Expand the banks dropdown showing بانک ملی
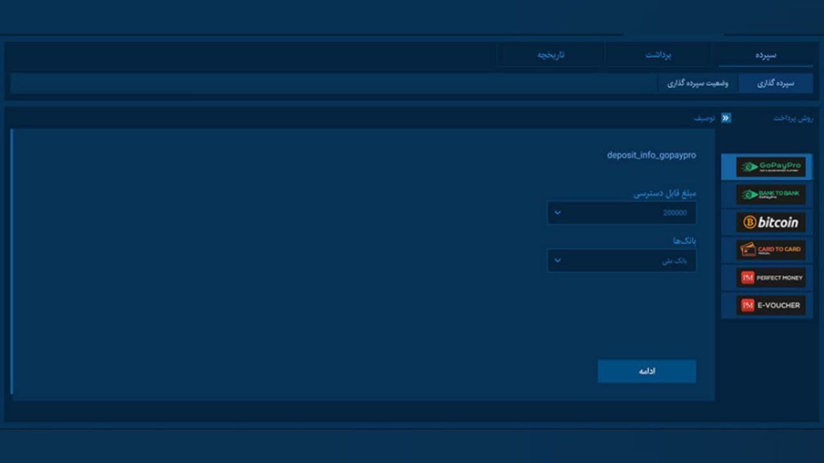 click(x=621, y=261)
